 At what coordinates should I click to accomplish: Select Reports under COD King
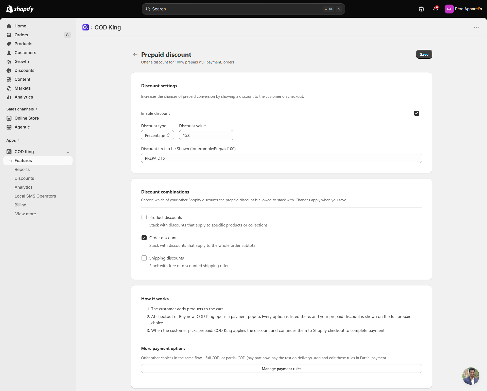(22, 170)
